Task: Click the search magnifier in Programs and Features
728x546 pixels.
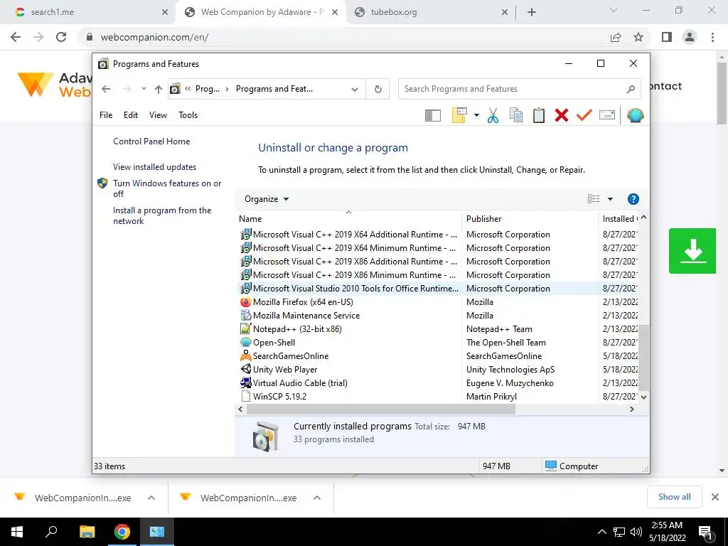Action: point(631,89)
